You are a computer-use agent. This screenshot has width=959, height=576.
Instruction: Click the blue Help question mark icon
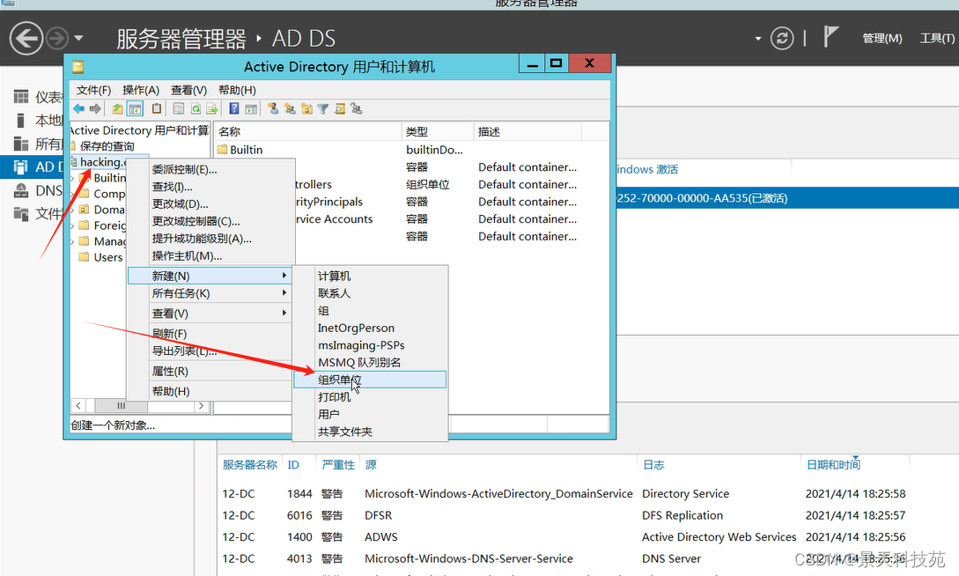[x=234, y=109]
